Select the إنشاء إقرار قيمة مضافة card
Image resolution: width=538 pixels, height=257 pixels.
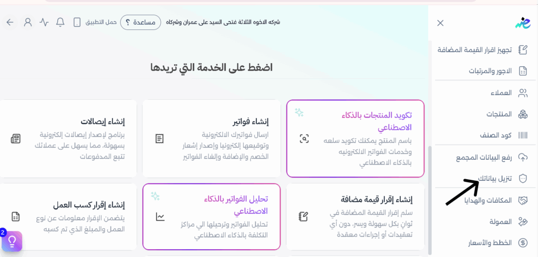click(356, 216)
